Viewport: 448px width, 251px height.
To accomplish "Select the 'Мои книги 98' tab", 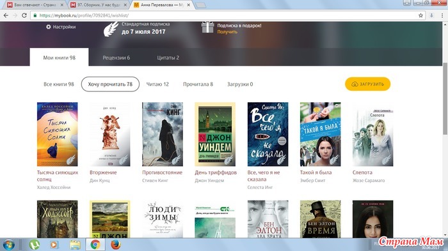I will click(x=59, y=57).
